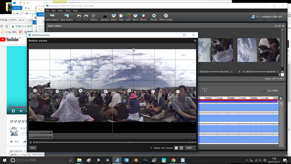Open the Tools menu

68,11
